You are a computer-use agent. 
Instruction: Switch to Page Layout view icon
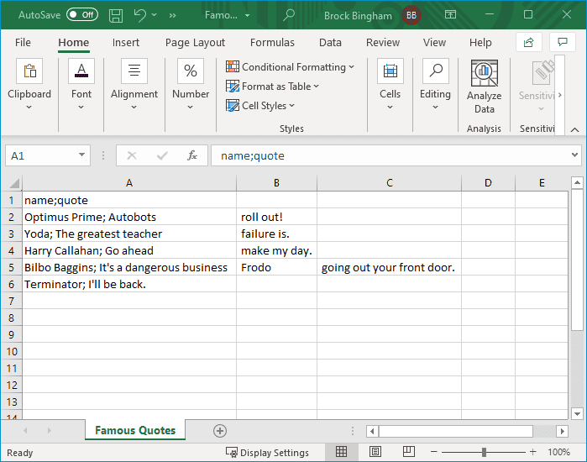(375, 452)
